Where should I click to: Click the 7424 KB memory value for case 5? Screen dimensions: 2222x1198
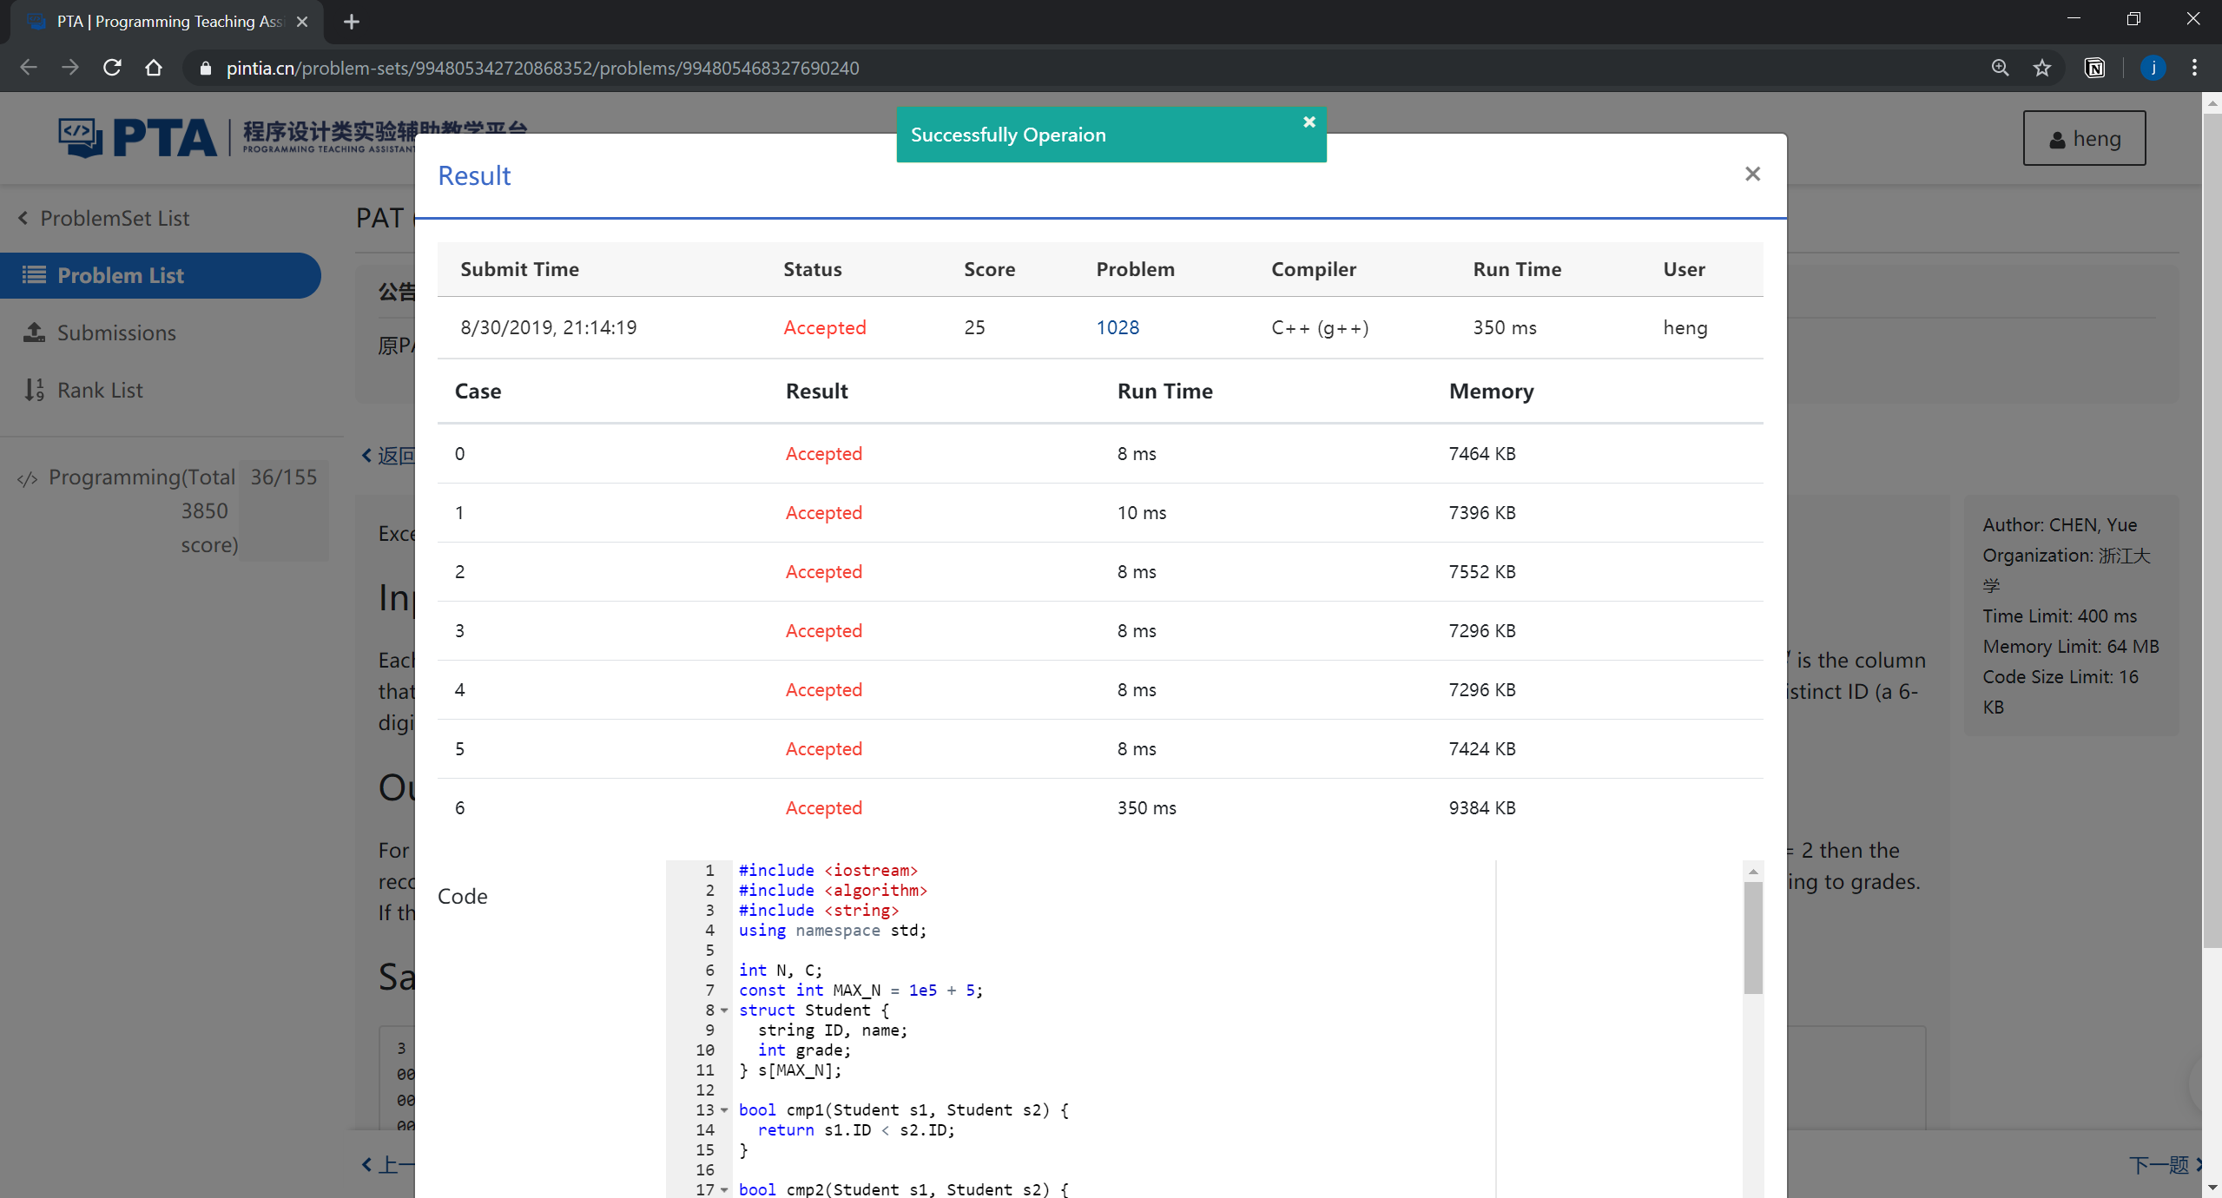[1482, 748]
